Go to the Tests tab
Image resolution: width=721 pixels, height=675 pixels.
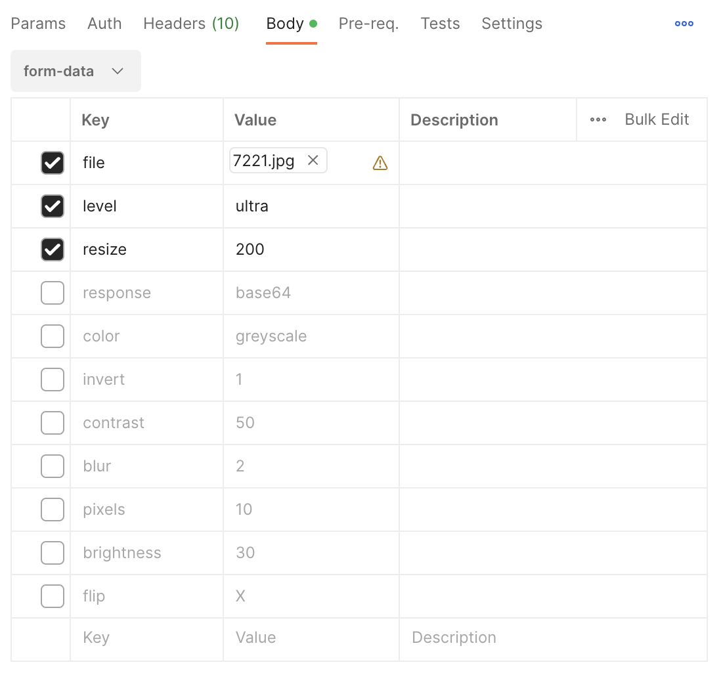[x=440, y=24]
